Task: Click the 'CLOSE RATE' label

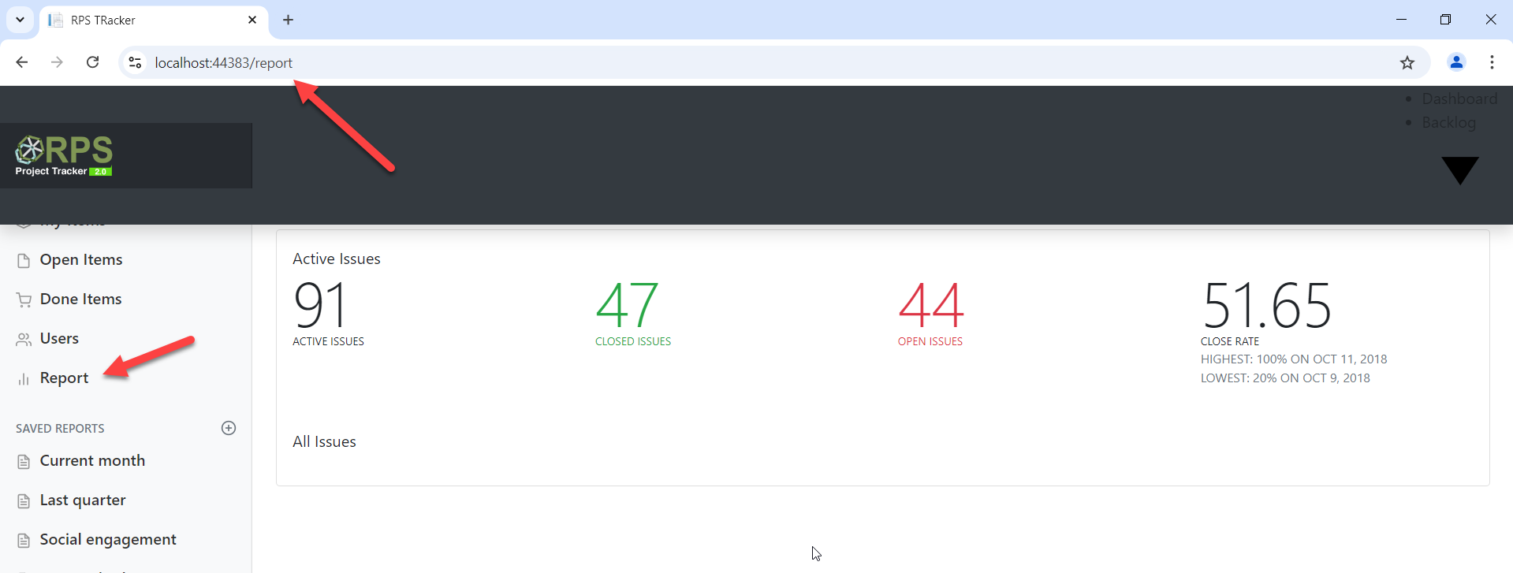Action: tap(1230, 341)
